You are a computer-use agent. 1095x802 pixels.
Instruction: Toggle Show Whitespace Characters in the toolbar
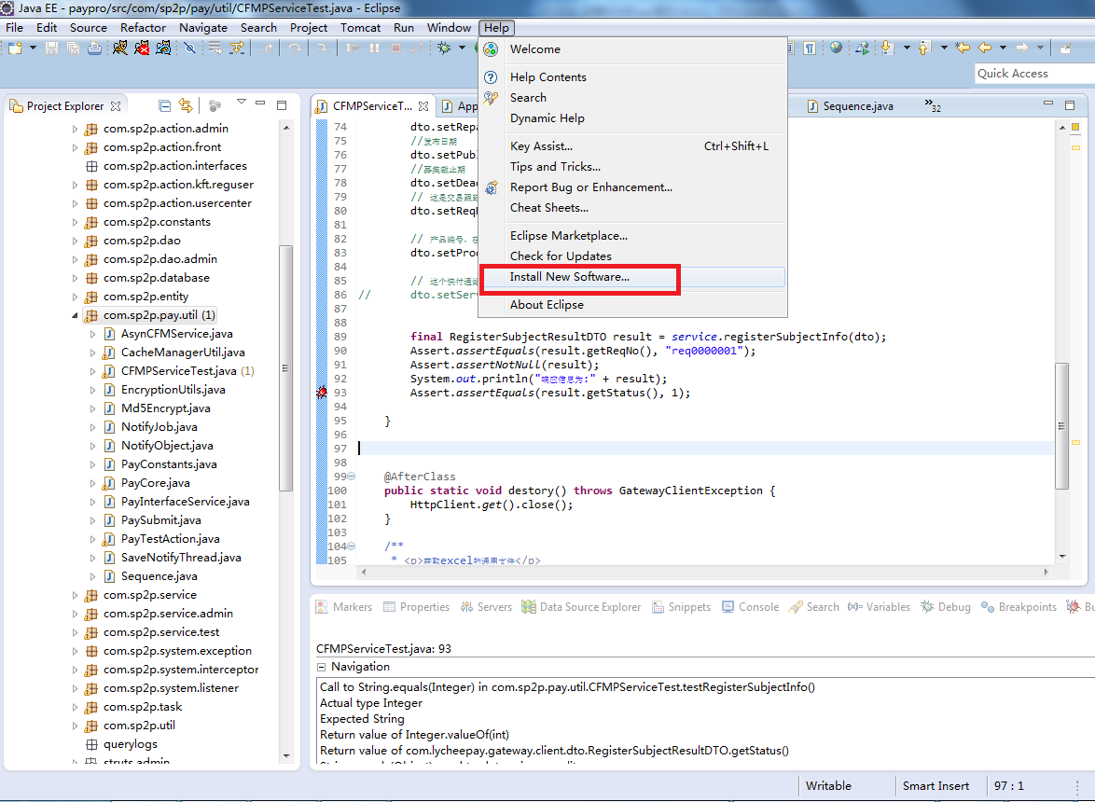coord(810,48)
